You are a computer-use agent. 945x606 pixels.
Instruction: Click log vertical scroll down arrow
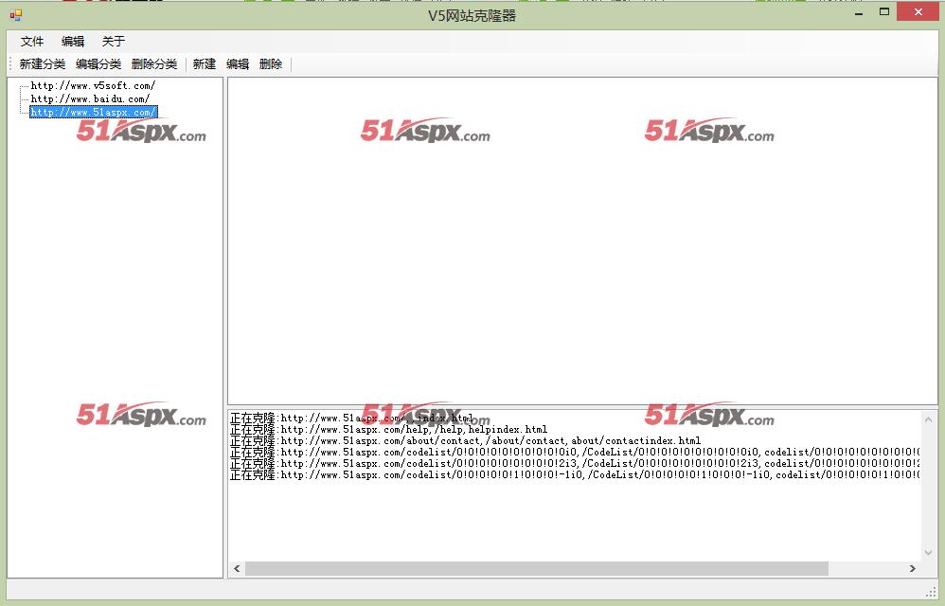pos(928,553)
